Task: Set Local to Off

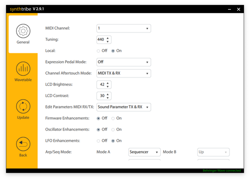Action: [x=98, y=51]
